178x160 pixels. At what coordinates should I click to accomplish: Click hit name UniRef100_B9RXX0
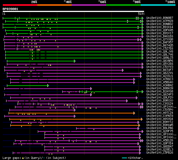click(160, 101)
